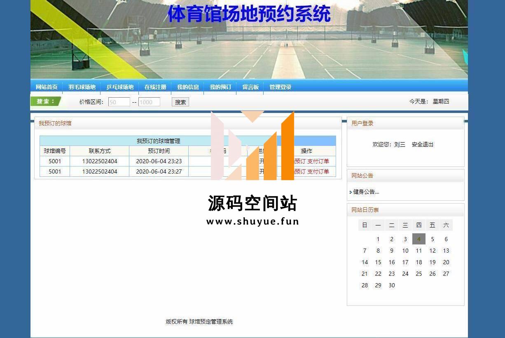Click the 网站日历表 panel heading
Screen dimensions: 505x338
point(365,210)
